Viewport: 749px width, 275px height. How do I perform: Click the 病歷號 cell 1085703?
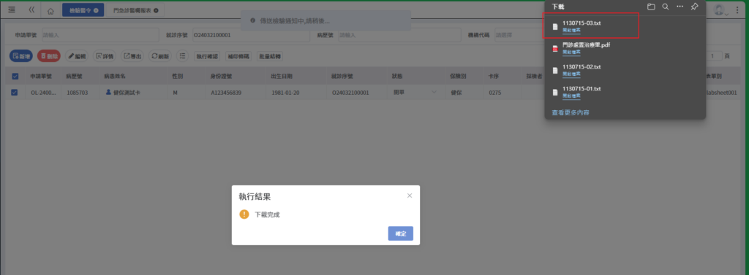[x=78, y=93]
